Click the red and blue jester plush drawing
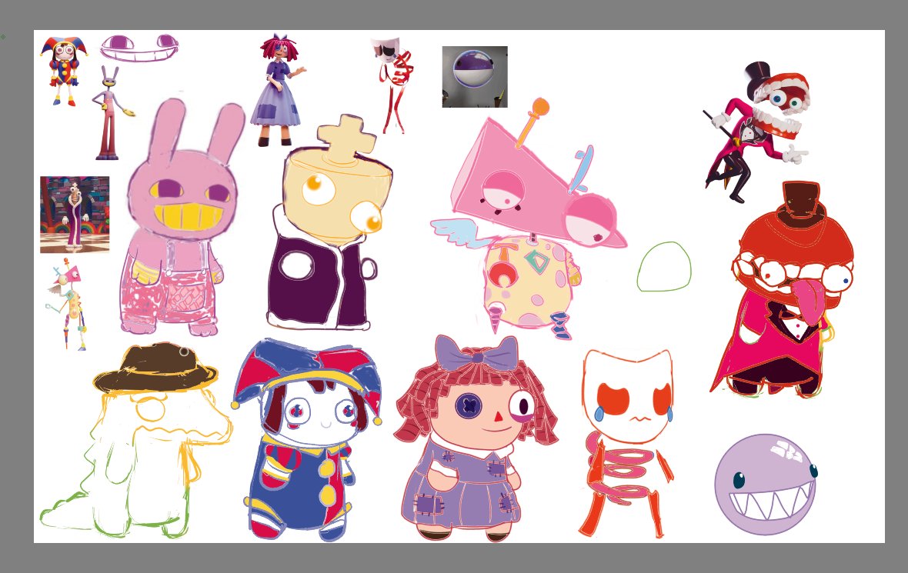The height and width of the screenshot is (573, 908). coord(307,440)
